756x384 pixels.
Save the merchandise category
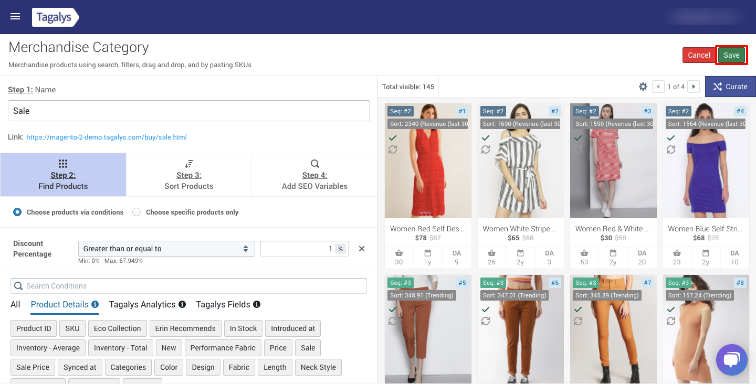click(x=731, y=55)
